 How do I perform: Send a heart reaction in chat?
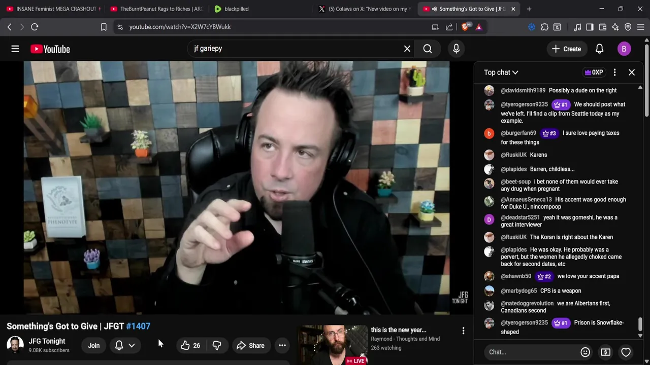626,352
